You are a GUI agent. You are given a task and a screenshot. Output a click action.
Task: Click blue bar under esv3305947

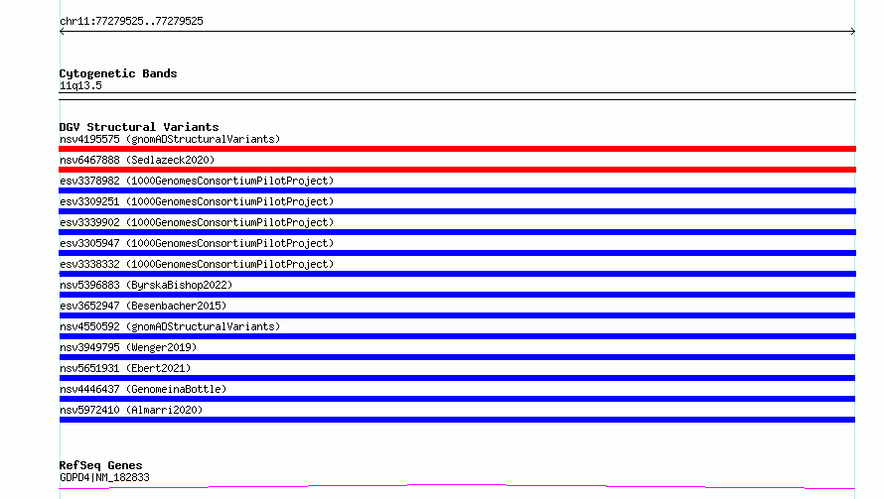[x=457, y=253]
